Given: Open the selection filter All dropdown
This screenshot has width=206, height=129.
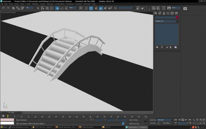Looking at the screenshot, I should 31,8.
